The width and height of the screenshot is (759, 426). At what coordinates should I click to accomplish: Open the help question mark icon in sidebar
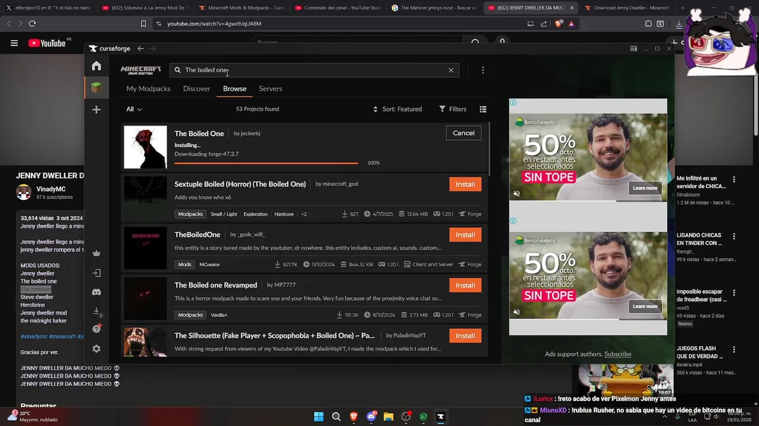click(97, 329)
